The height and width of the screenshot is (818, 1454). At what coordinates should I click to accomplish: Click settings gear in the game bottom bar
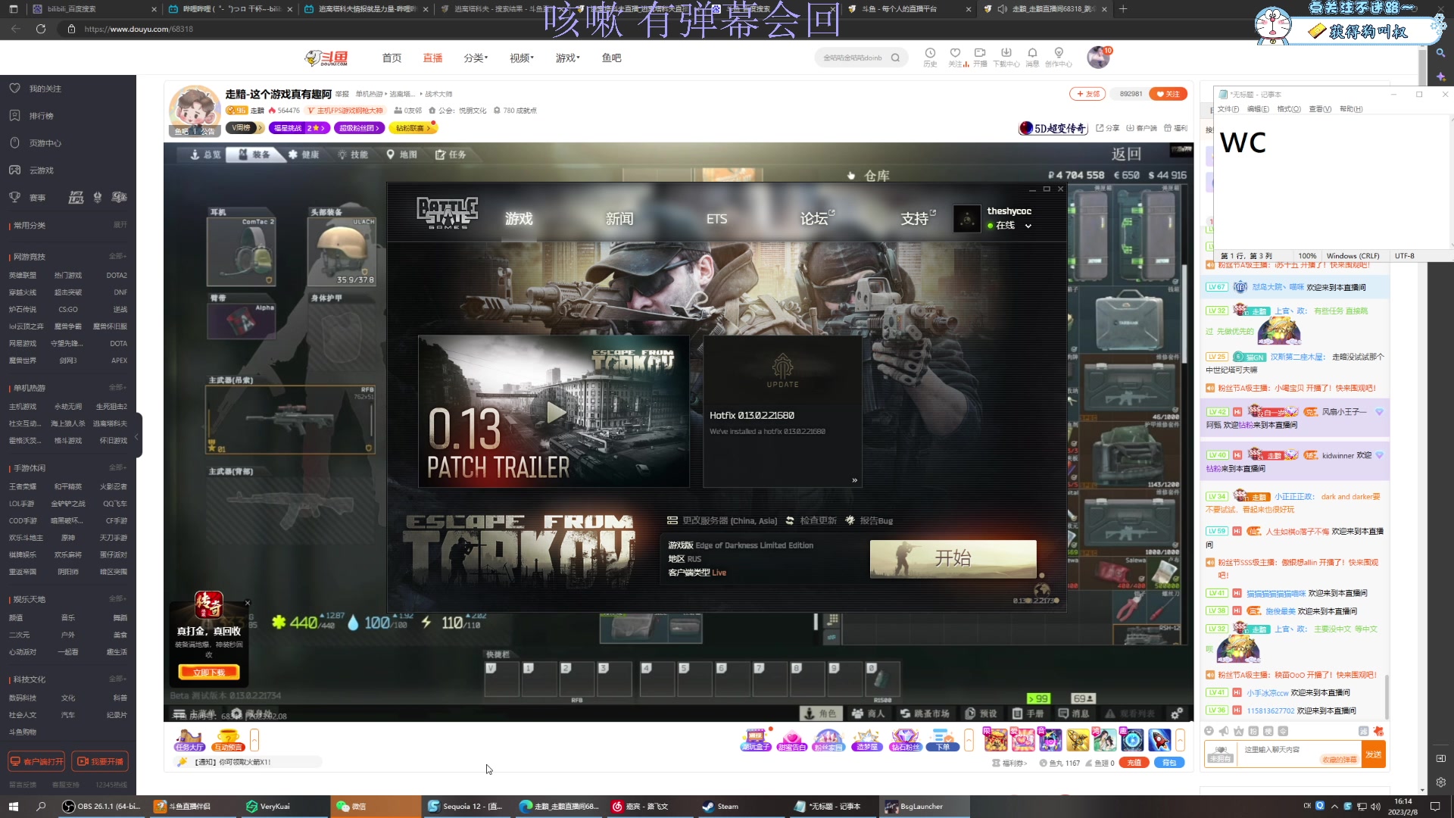pos(1176,713)
